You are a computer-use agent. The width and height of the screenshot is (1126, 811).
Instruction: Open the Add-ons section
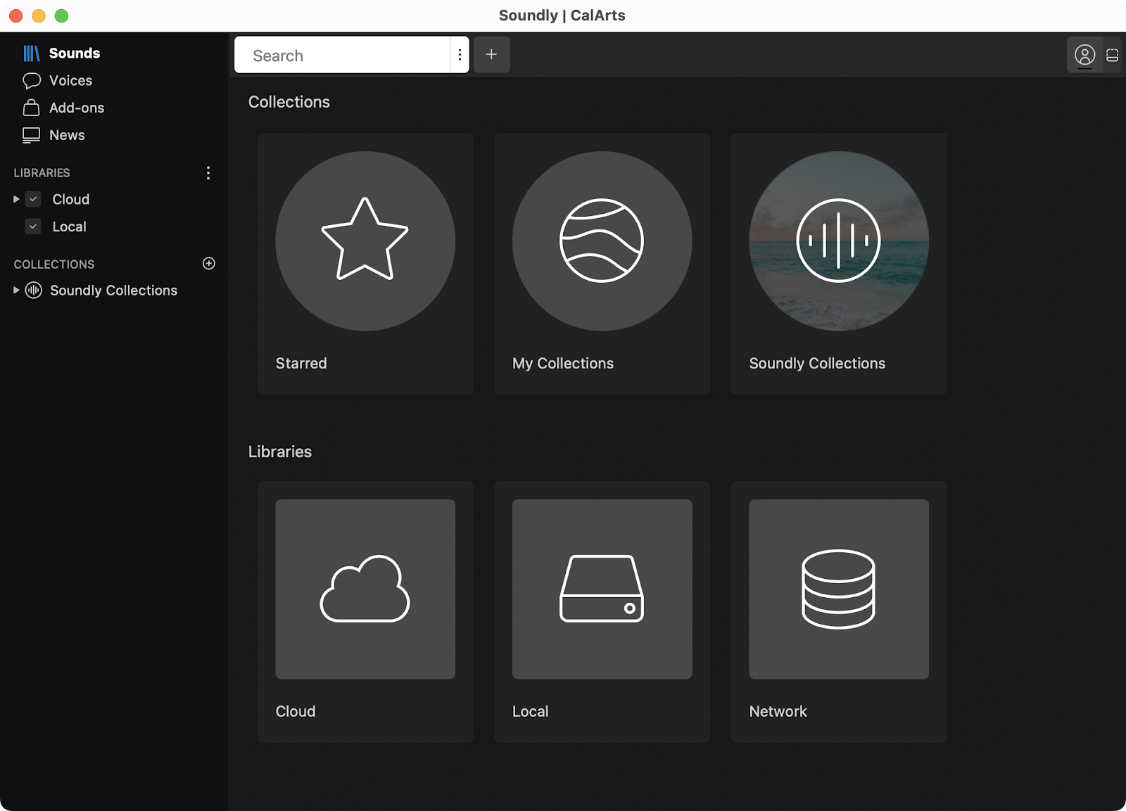[x=77, y=108]
